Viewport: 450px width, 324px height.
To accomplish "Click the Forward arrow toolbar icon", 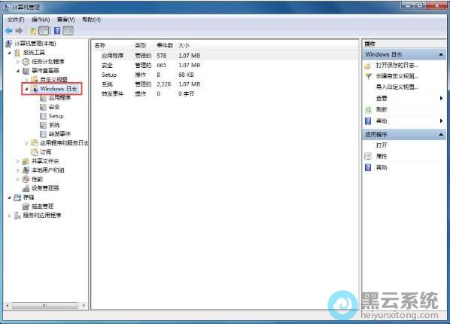I will [20, 31].
